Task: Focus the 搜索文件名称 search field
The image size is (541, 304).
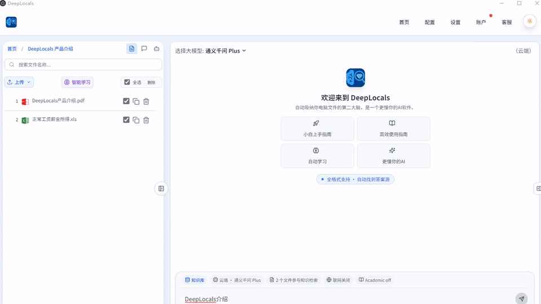Action: [x=83, y=64]
